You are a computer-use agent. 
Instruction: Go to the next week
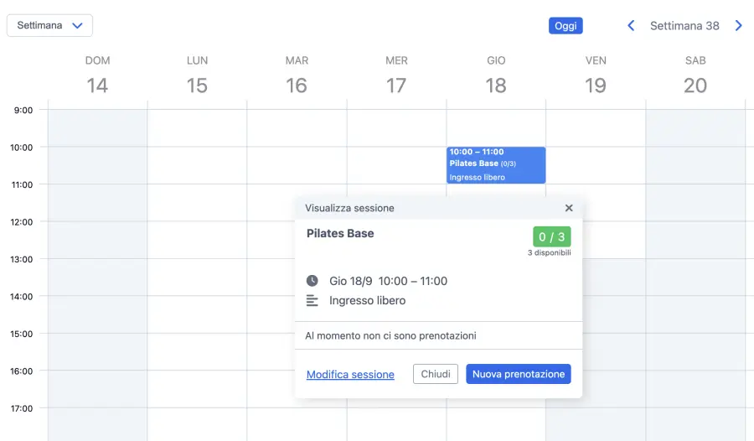pyautogui.click(x=738, y=26)
